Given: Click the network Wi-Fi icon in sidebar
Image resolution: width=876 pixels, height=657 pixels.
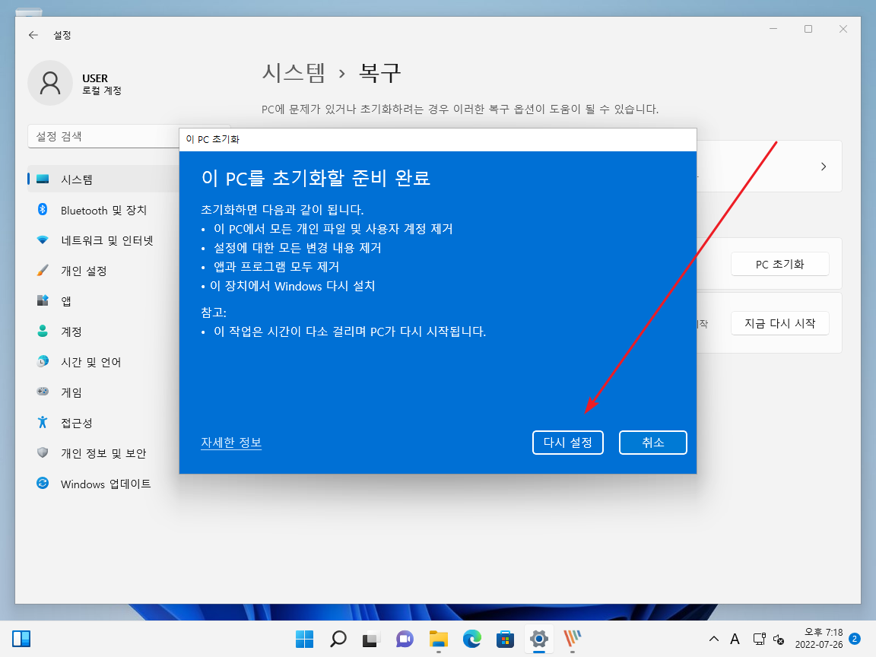Looking at the screenshot, I should click(x=43, y=240).
